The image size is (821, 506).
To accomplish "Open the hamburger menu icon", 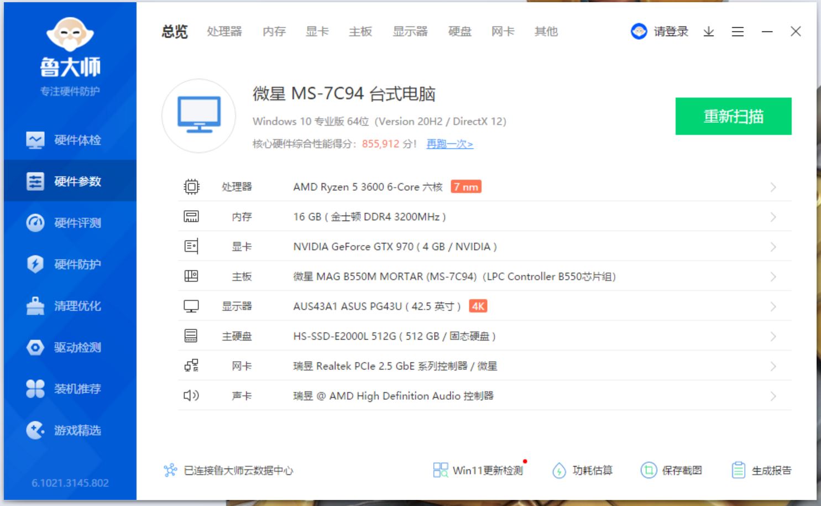I will (x=738, y=32).
